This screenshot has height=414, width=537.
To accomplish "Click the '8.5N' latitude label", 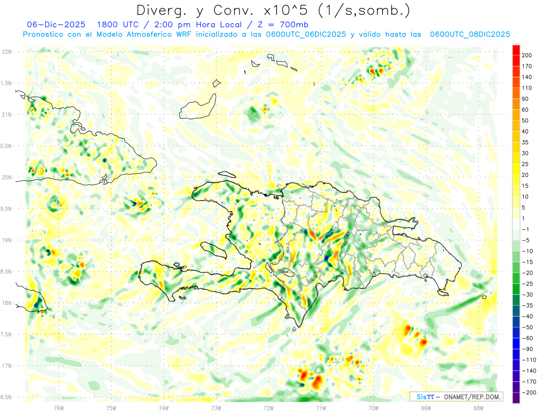I will coord(7,272).
